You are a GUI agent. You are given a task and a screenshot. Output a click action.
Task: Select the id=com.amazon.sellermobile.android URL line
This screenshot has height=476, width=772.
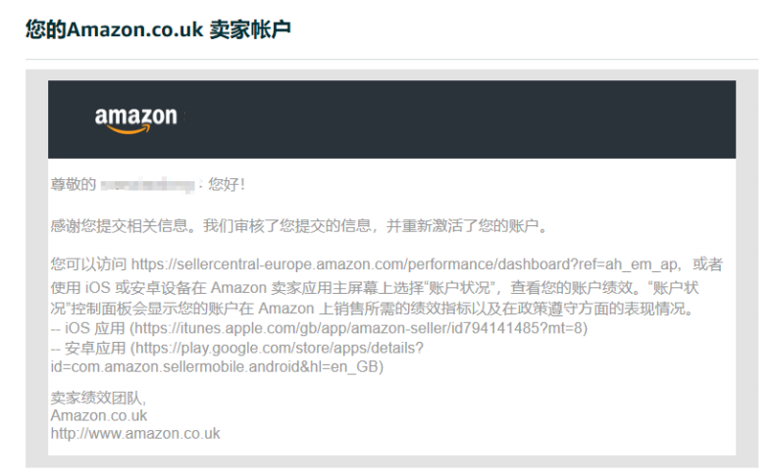point(217,367)
